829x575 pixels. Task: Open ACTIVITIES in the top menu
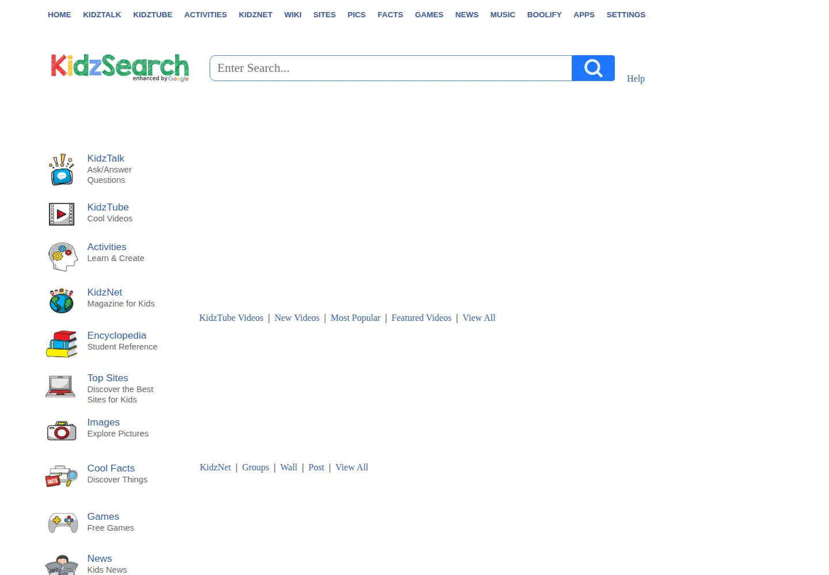pos(206,15)
